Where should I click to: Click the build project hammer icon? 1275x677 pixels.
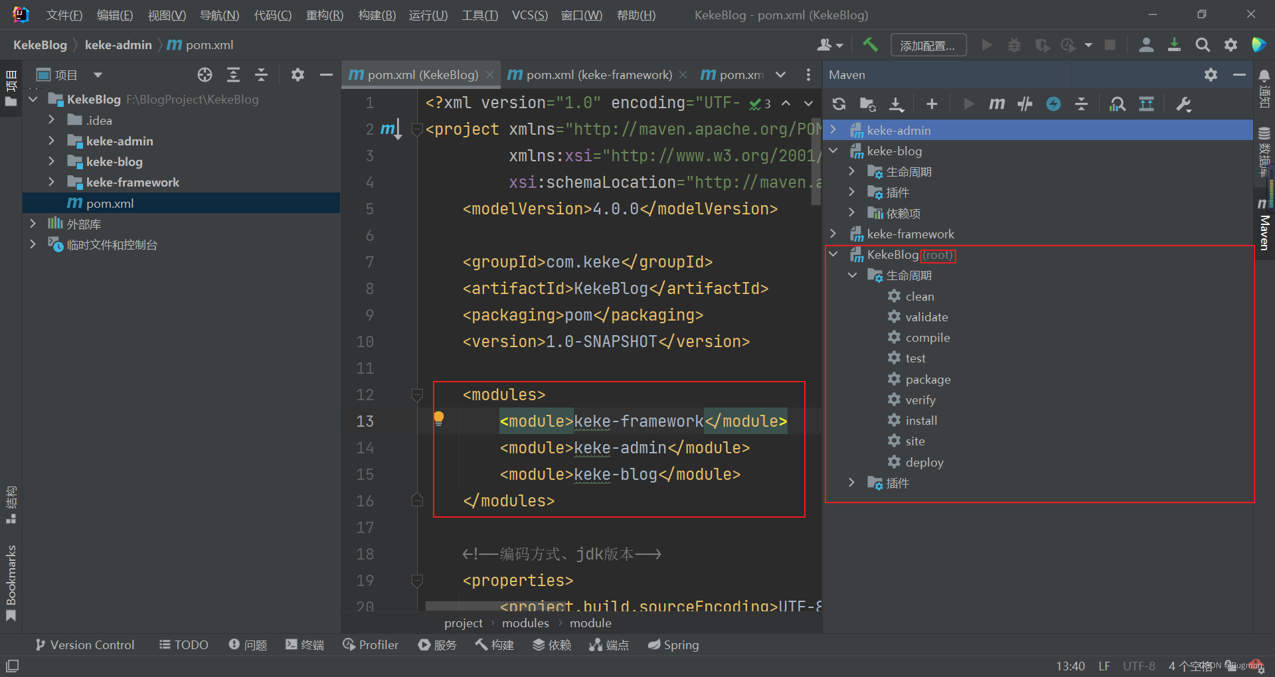870,44
